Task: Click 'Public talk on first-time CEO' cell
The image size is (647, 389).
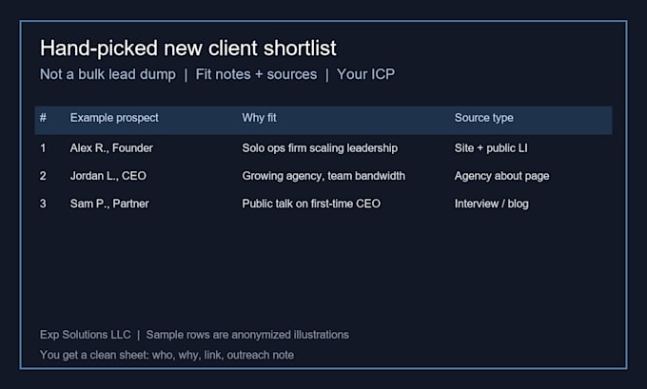Action: pyautogui.click(x=311, y=204)
